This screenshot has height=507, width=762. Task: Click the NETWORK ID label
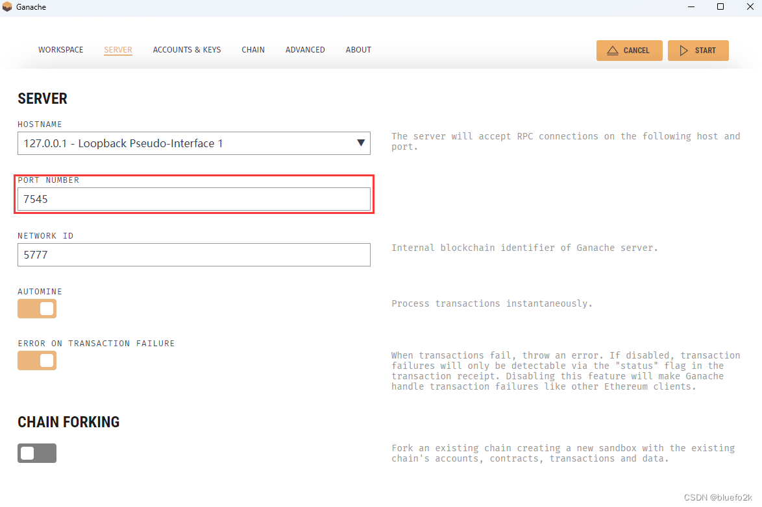[45, 235]
